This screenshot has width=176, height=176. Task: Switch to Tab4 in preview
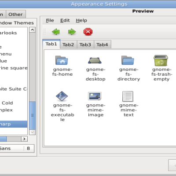coord(103,44)
